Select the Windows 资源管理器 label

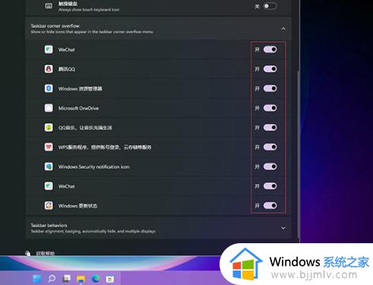click(x=81, y=89)
